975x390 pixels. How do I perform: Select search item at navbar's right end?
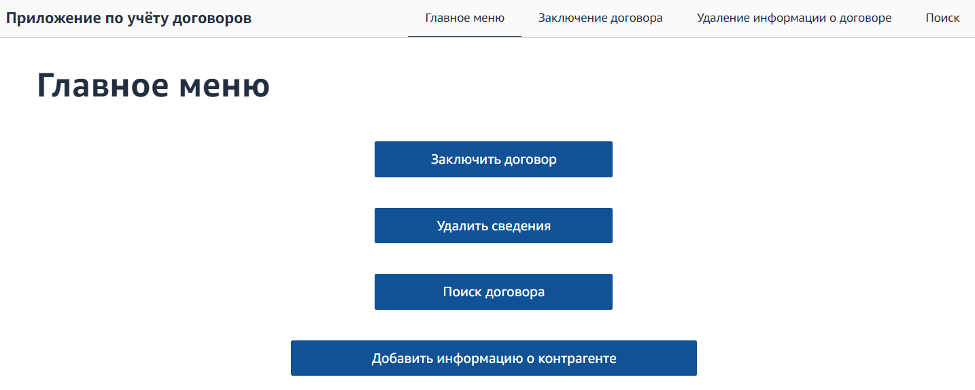pyautogui.click(x=942, y=18)
